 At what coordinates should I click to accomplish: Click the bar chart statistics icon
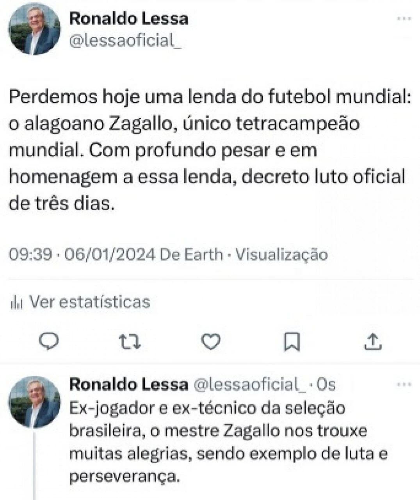point(17,302)
